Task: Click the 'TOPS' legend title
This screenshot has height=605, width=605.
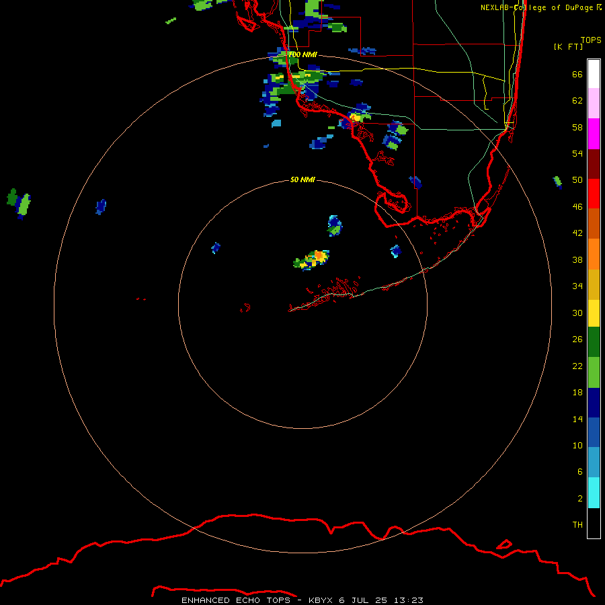Action: click(x=591, y=40)
